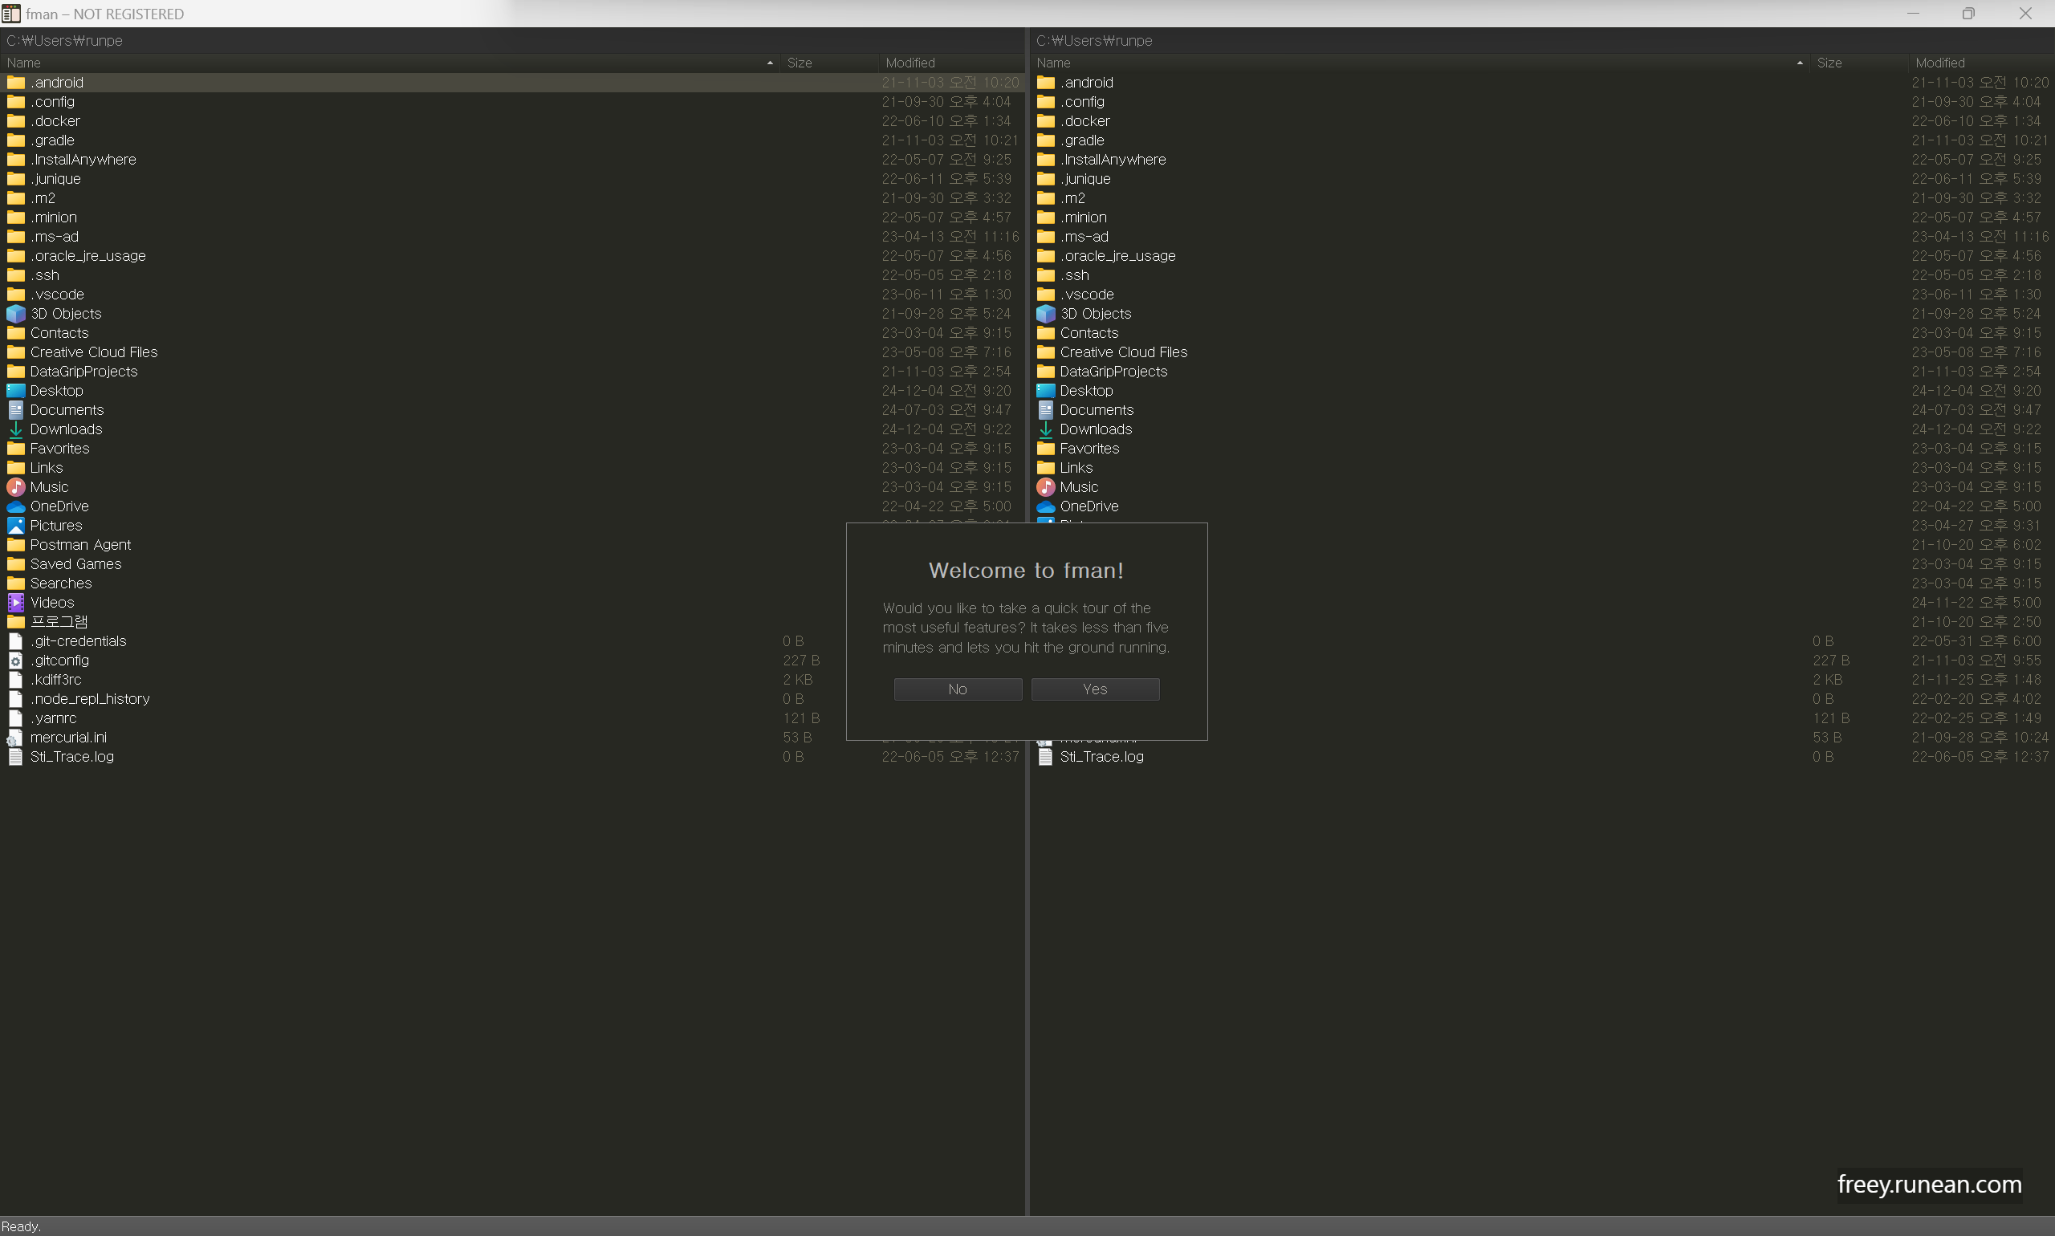This screenshot has height=1236, width=2055.
Task: Click the 3D Objects cube icon in left pane
Action: click(x=16, y=314)
